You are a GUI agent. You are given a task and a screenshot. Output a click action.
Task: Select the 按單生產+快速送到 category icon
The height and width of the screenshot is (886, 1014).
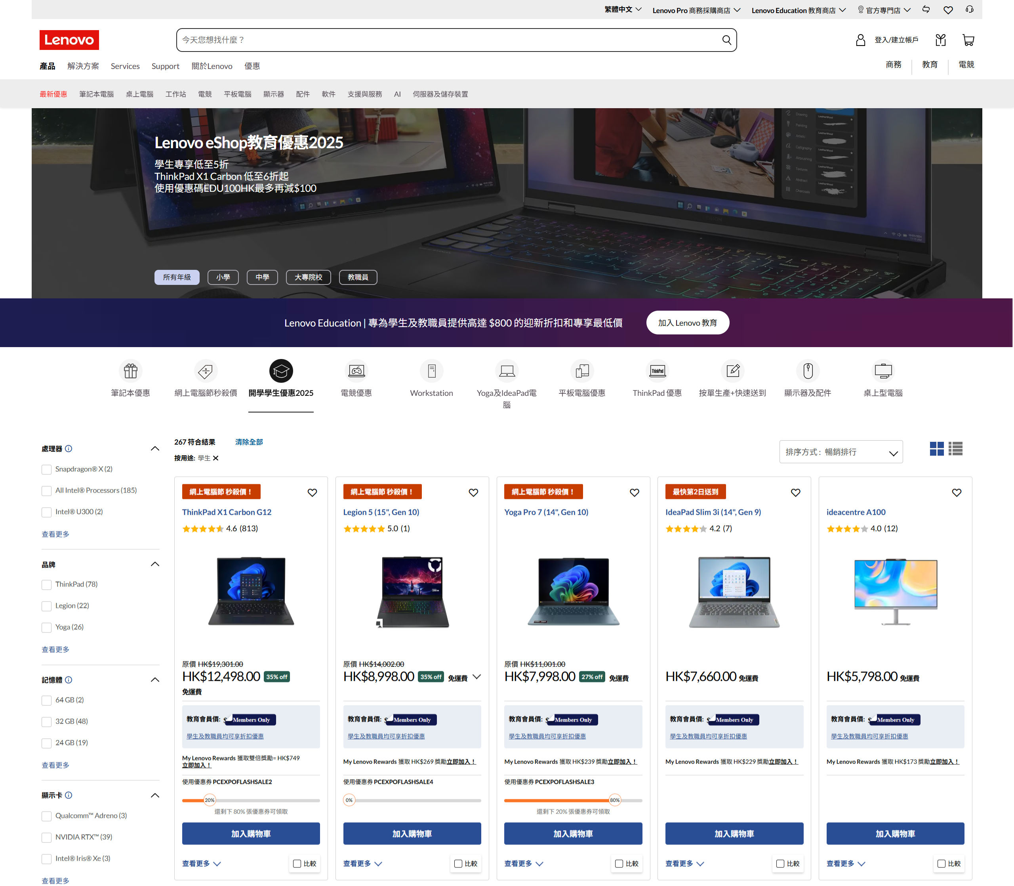click(733, 371)
